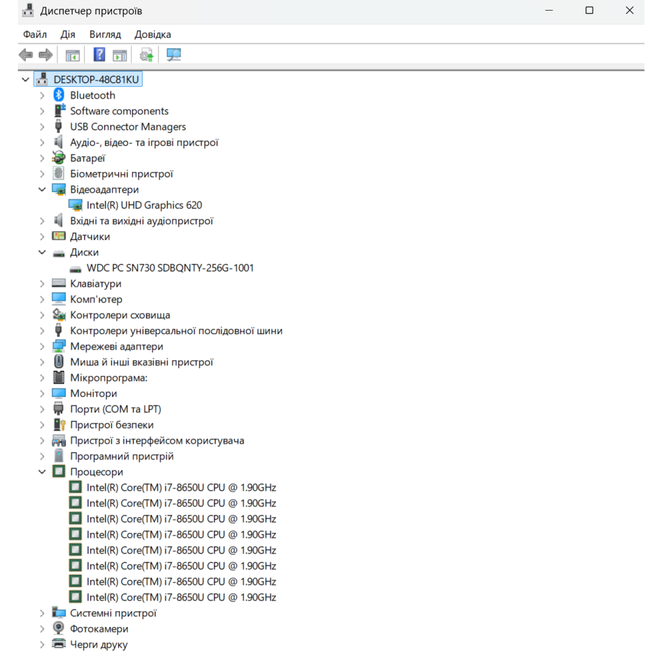Collapse the Процесори category
Image resolution: width=663 pixels, height=663 pixels.
[x=42, y=472]
